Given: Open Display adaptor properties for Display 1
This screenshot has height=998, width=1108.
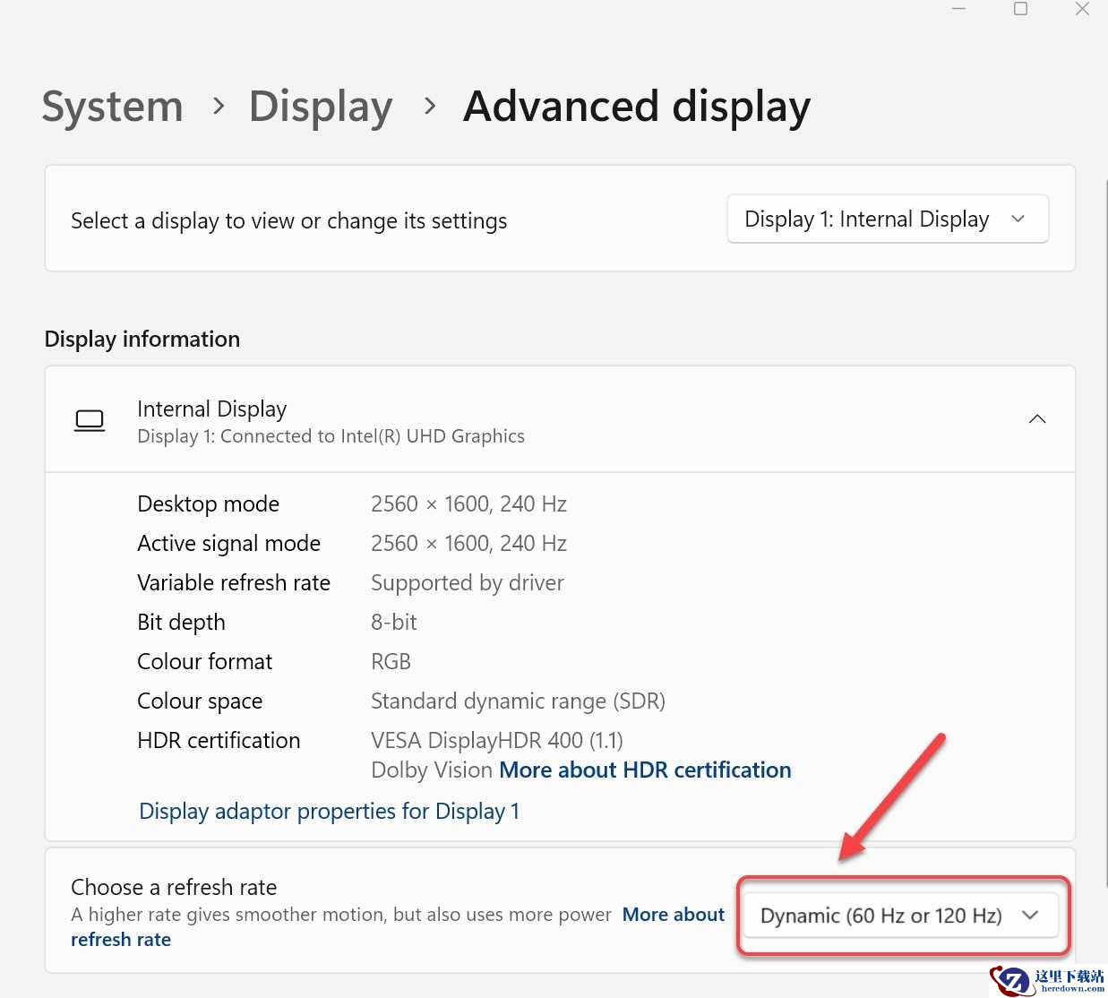Looking at the screenshot, I should tap(329, 811).
